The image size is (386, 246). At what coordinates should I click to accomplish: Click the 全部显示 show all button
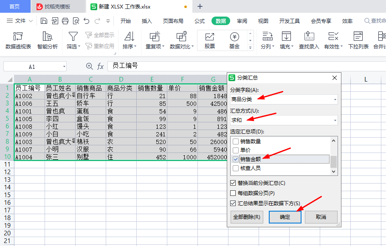tap(100, 35)
